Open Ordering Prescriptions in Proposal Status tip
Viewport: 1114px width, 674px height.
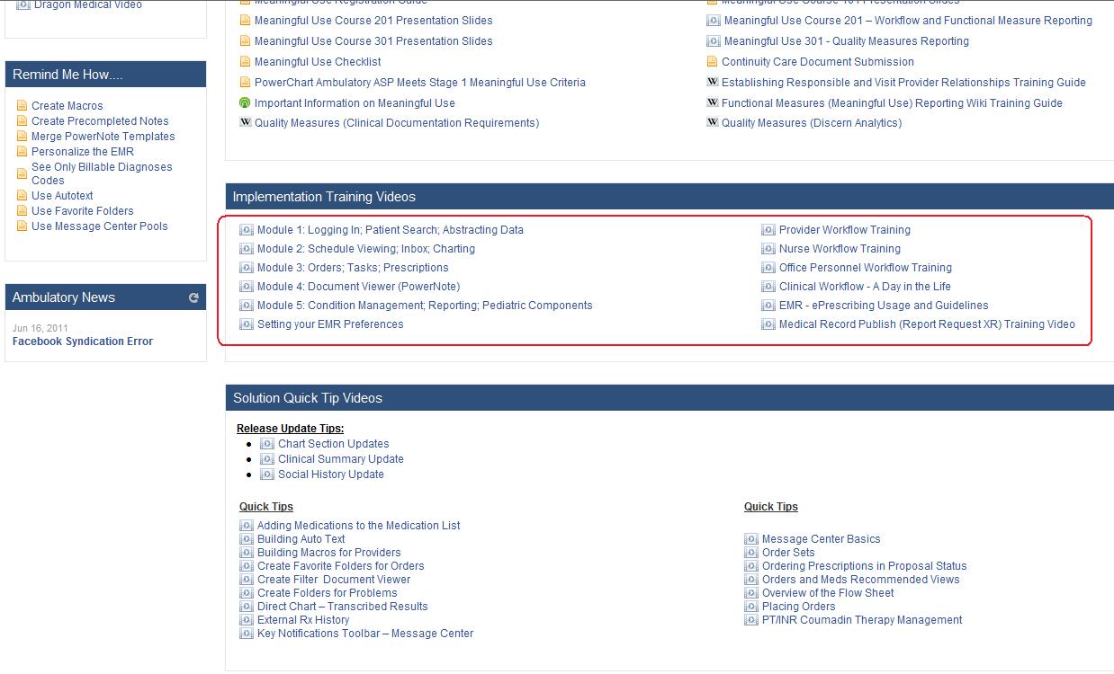coord(865,566)
